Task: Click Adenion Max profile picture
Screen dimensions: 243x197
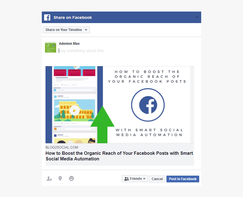Action: (x=51, y=47)
